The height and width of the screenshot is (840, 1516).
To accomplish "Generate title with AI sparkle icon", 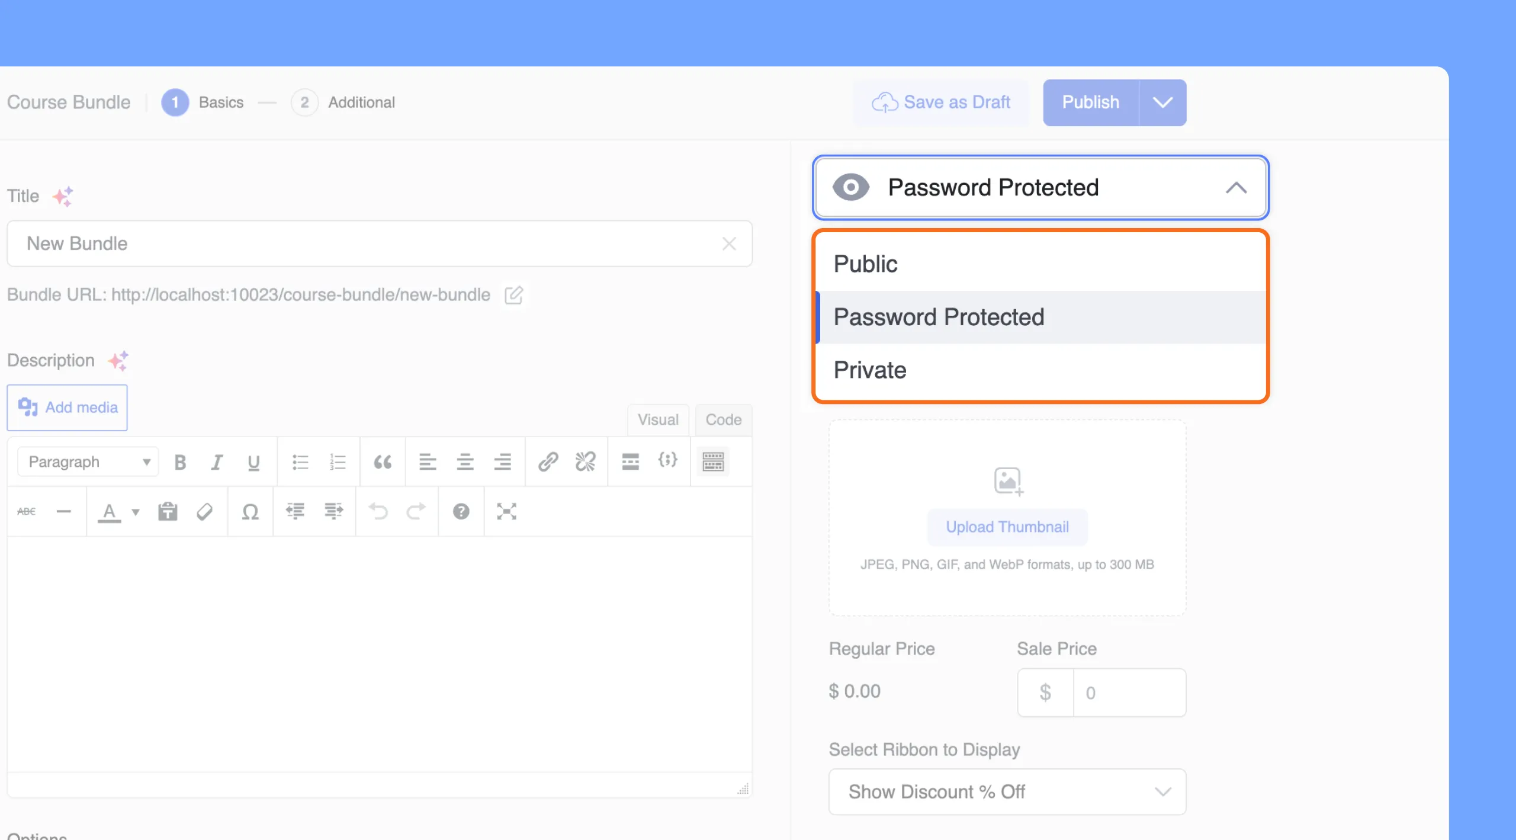I will click(63, 196).
